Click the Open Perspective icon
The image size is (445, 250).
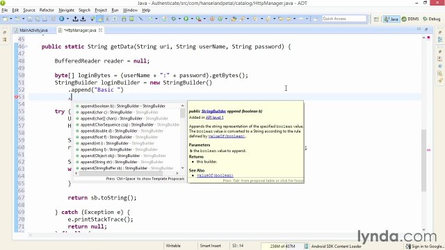pyautogui.click(x=376, y=19)
